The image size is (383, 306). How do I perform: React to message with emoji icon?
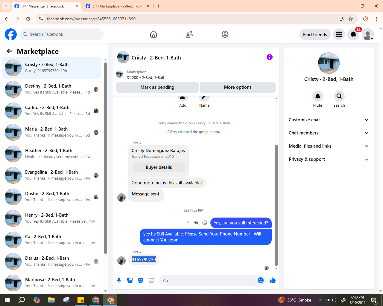pyautogui.click(x=205, y=223)
